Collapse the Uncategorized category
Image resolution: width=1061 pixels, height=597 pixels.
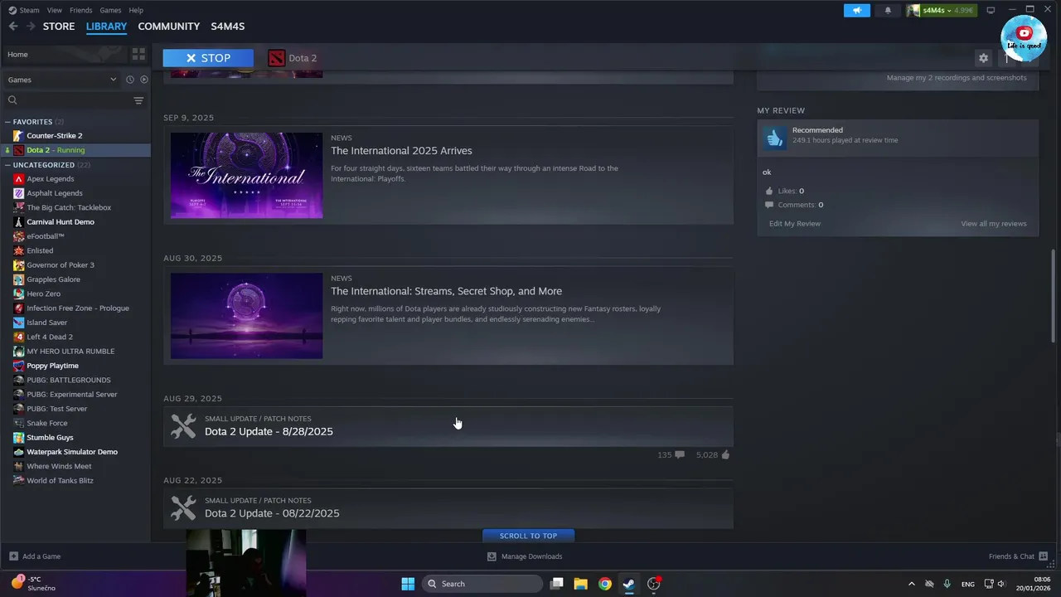tap(8, 165)
